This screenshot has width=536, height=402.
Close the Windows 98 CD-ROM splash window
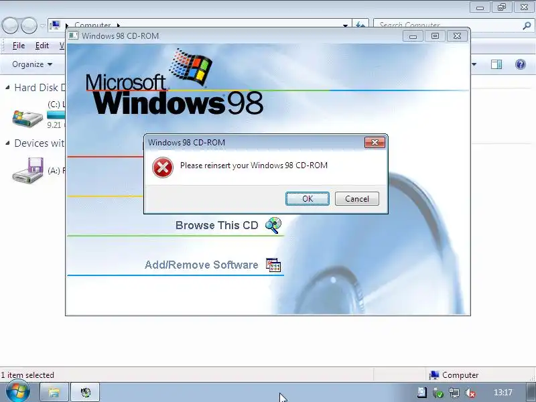tap(457, 36)
